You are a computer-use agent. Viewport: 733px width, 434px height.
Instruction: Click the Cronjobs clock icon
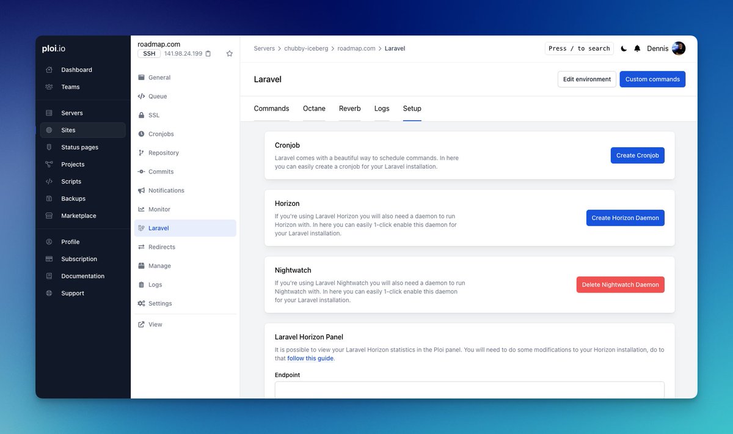[142, 134]
